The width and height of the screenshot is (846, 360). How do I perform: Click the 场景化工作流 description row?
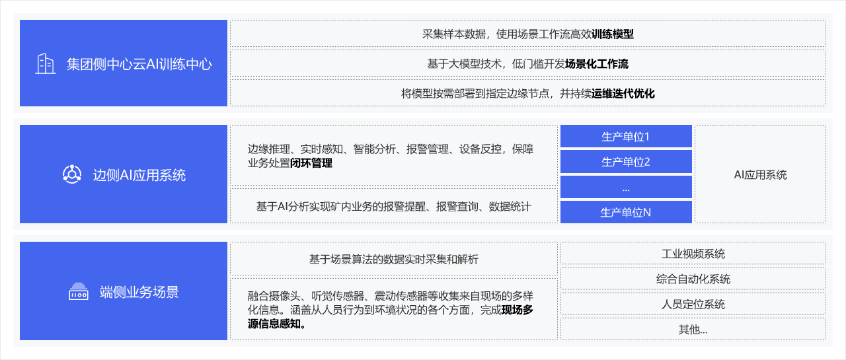[x=527, y=64]
